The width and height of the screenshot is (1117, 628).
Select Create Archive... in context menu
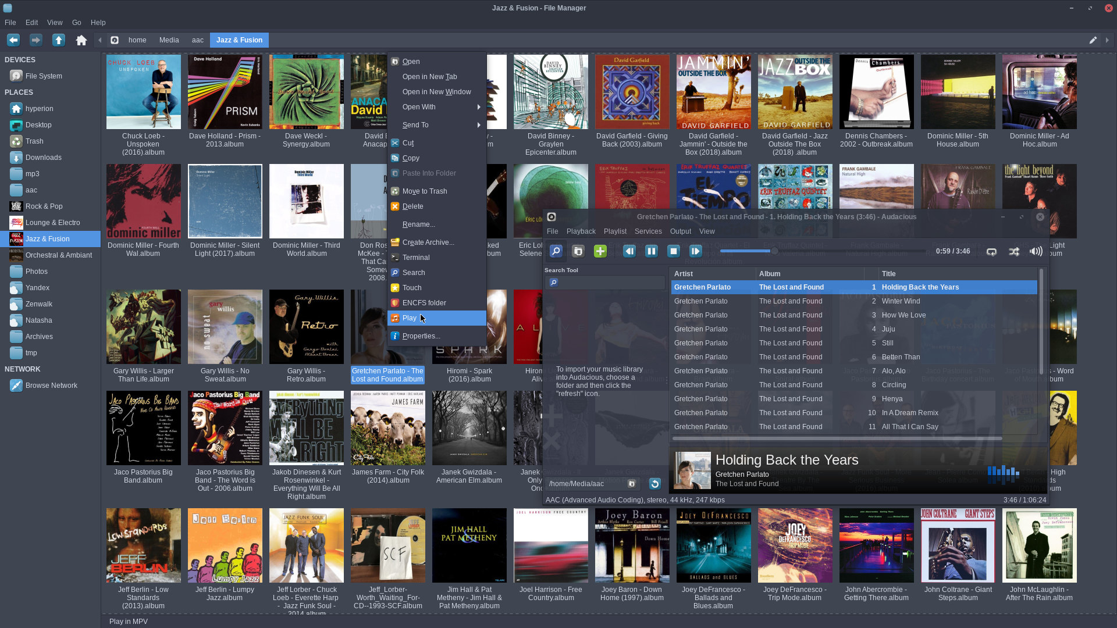(437, 242)
